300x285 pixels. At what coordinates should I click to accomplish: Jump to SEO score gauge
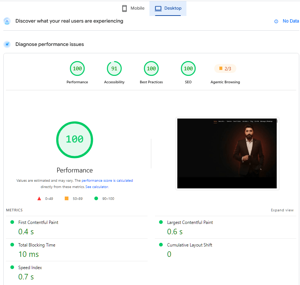click(x=188, y=68)
